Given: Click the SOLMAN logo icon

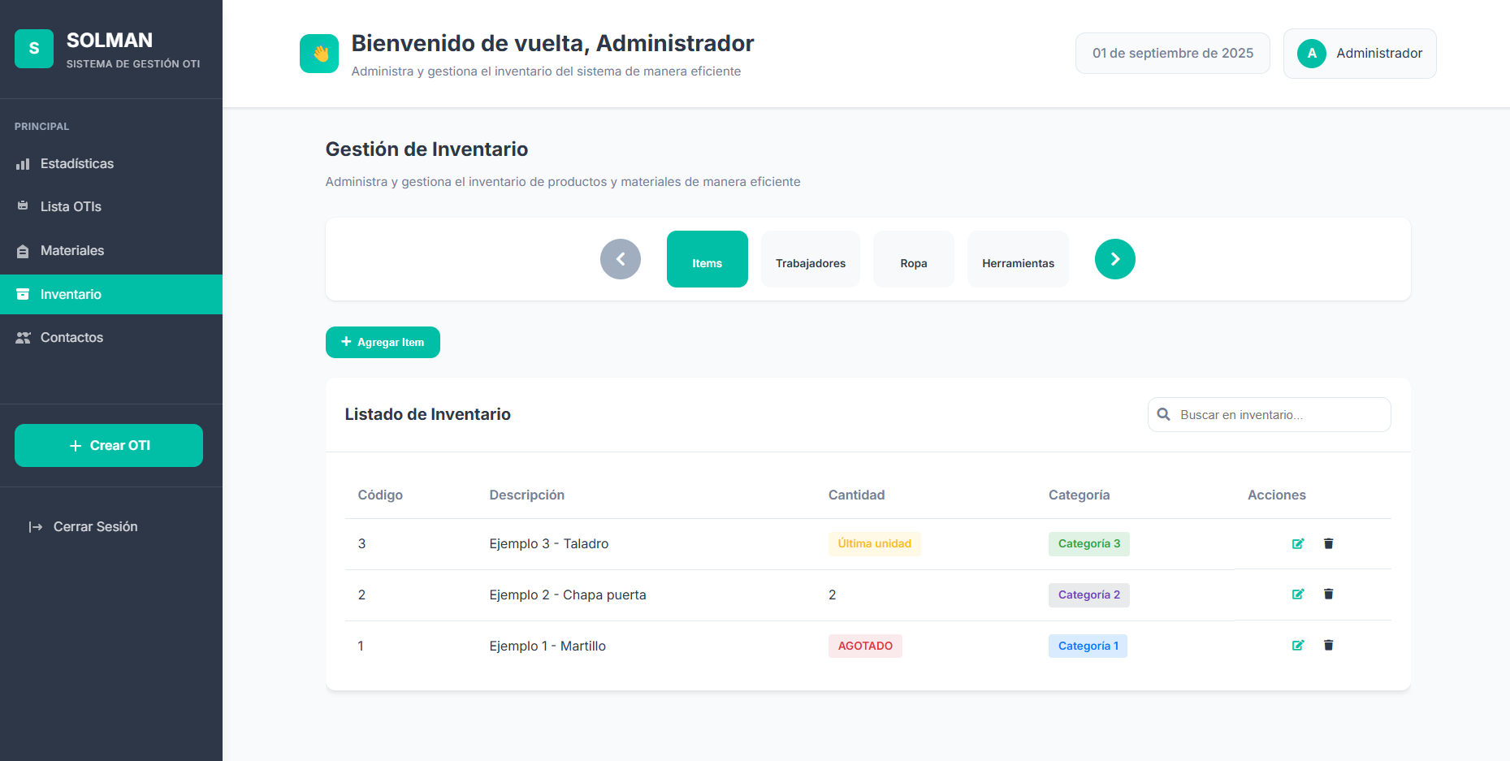Looking at the screenshot, I should [x=34, y=49].
